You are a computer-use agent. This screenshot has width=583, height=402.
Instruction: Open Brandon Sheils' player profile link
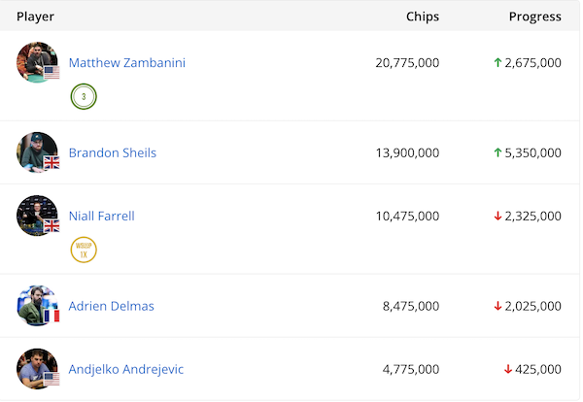click(112, 152)
